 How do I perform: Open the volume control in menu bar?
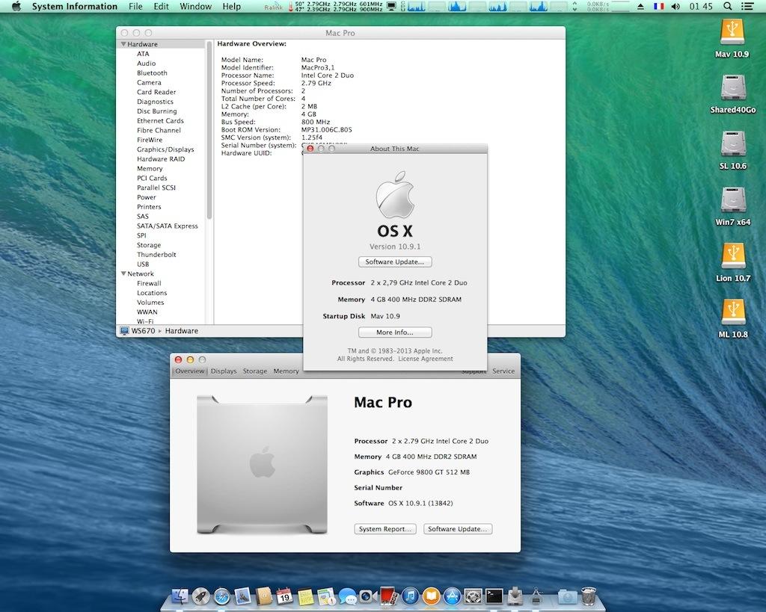pos(676,6)
